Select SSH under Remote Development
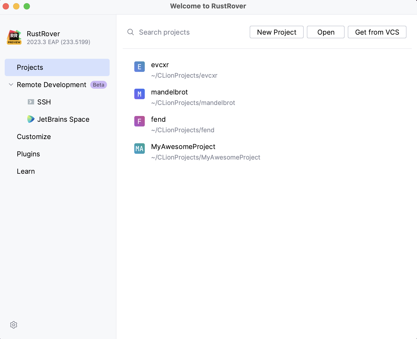 (44, 102)
